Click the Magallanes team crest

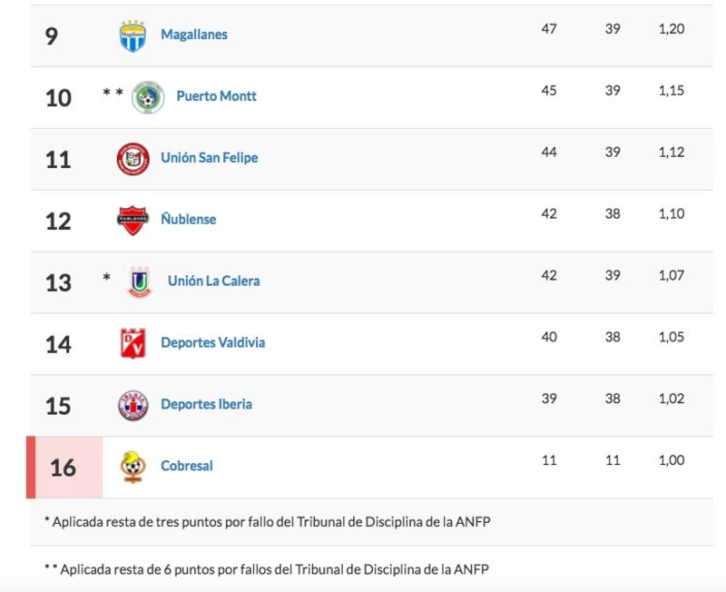pyautogui.click(x=132, y=36)
